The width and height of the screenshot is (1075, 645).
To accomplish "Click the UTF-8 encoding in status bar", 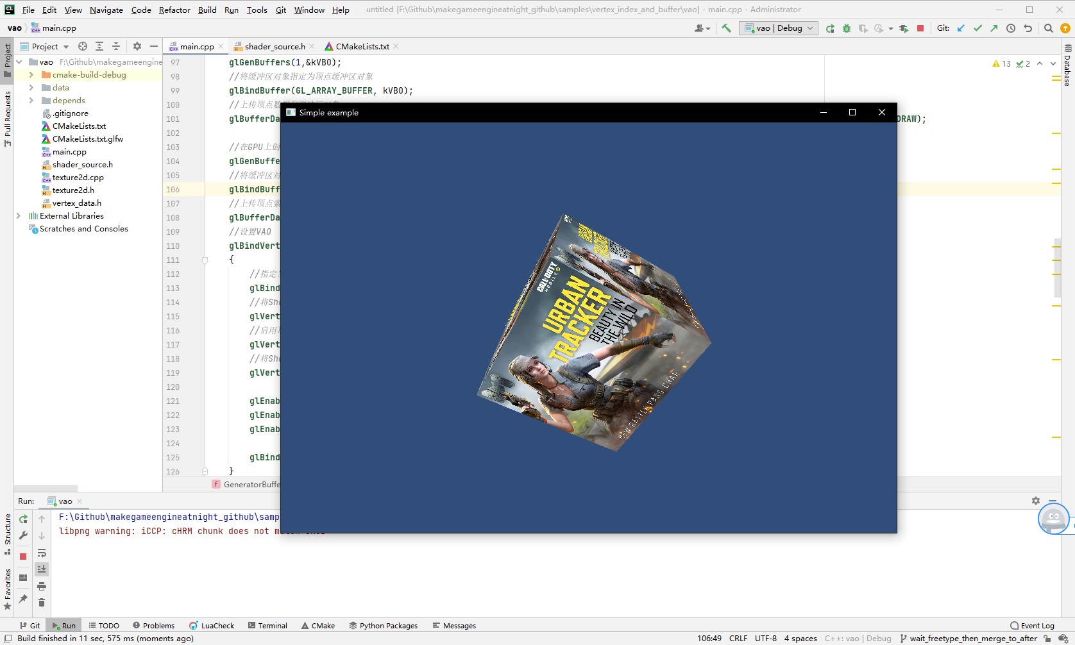I will [x=766, y=639].
